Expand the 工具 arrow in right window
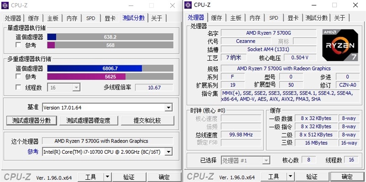This screenshot has height=182, width=366. coord(290,177)
